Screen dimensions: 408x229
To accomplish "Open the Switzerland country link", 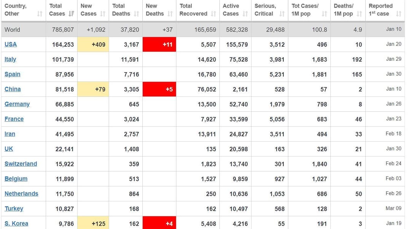I will tap(21, 164).
